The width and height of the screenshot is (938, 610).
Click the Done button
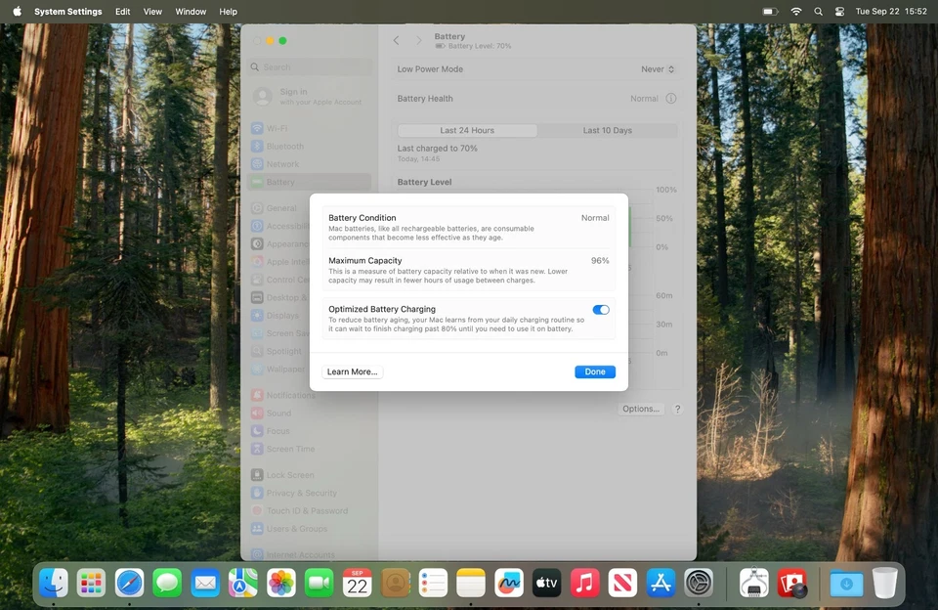tap(595, 371)
